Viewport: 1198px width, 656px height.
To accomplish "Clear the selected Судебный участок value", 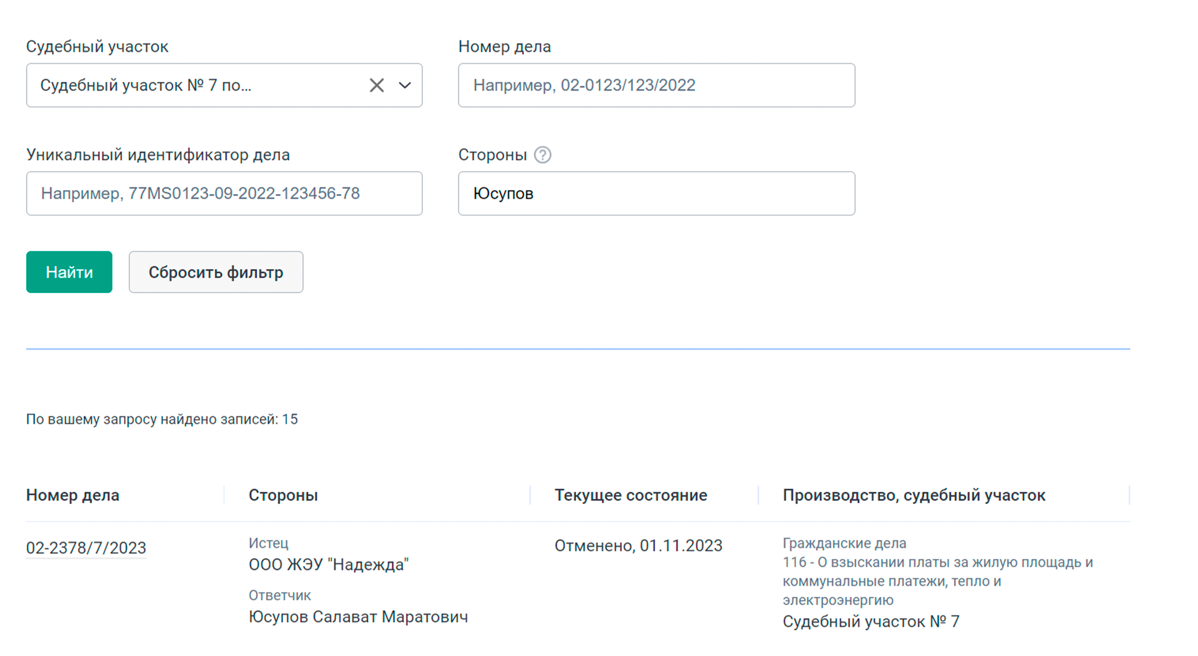I will [x=377, y=85].
